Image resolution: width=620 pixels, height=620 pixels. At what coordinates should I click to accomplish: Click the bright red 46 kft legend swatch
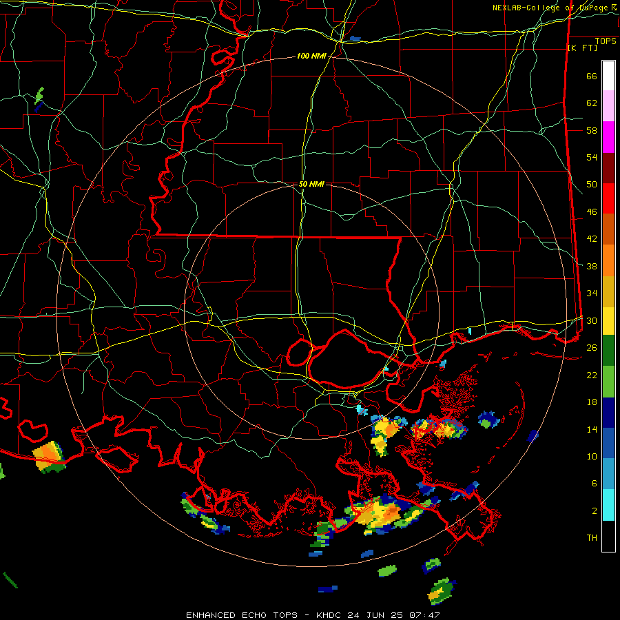[608, 198]
